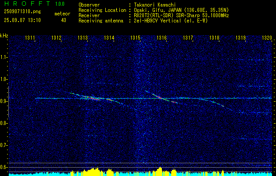Click time marker 1316
Viewport: 276px width, 176px height.
point(161,37)
